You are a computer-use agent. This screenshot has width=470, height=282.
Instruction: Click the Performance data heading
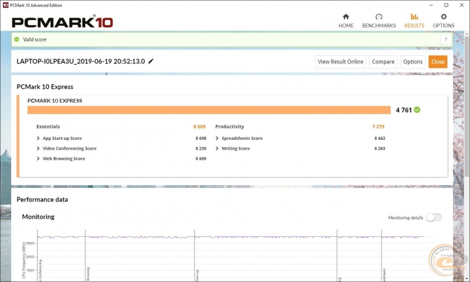(42, 200)
